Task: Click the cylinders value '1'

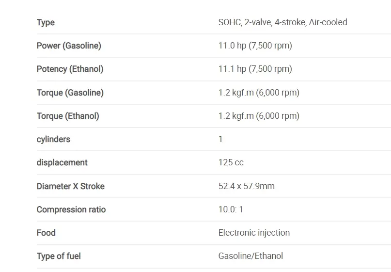Action: [x=220, y=139]
